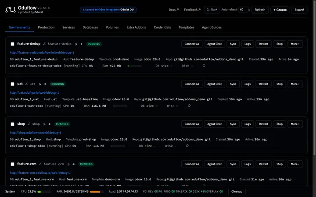
Task: Click the Logout button
Action: click(299, 10)
